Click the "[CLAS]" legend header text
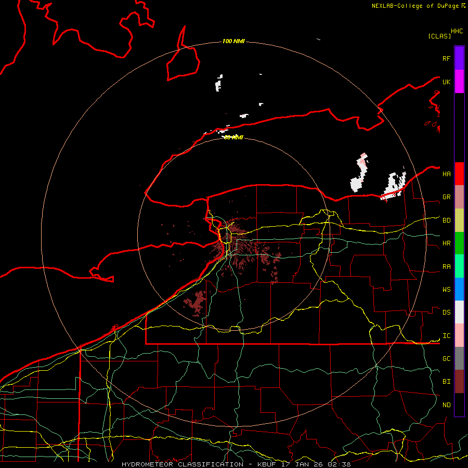This screenshot has height=468, width=468. tap(439, 36)
